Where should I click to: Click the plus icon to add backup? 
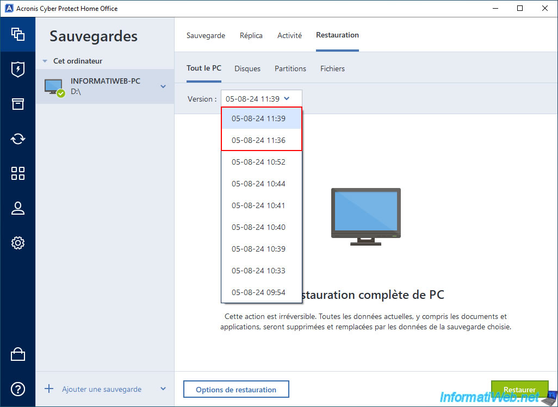[49, 389]
